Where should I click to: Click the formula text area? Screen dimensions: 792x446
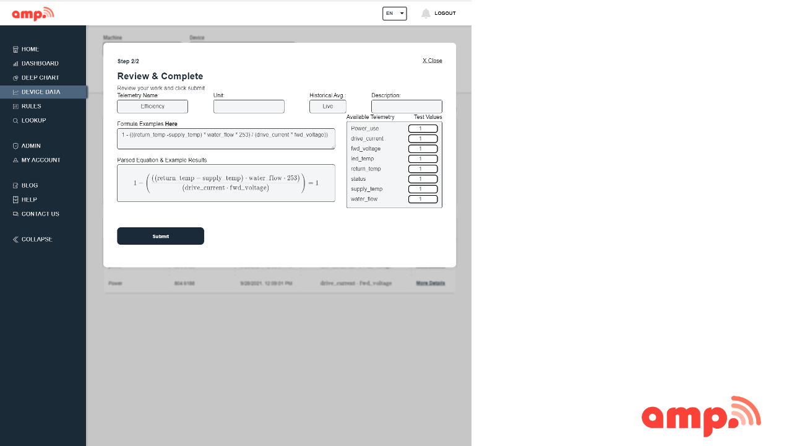point(226,139)
